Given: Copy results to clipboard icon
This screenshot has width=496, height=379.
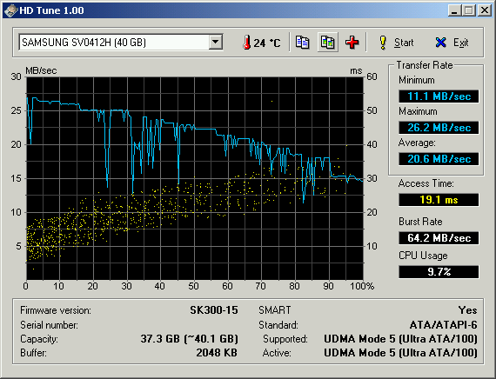Looking at the screenshot, I should click(x=303, y=42).
